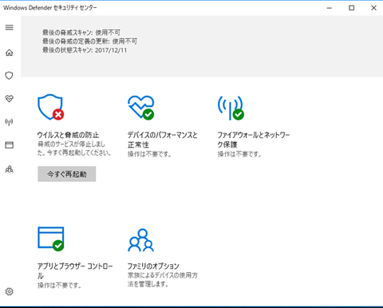Click family device usage description text
This screenshot has height=308, width=383.
click(x=163, y=279)
